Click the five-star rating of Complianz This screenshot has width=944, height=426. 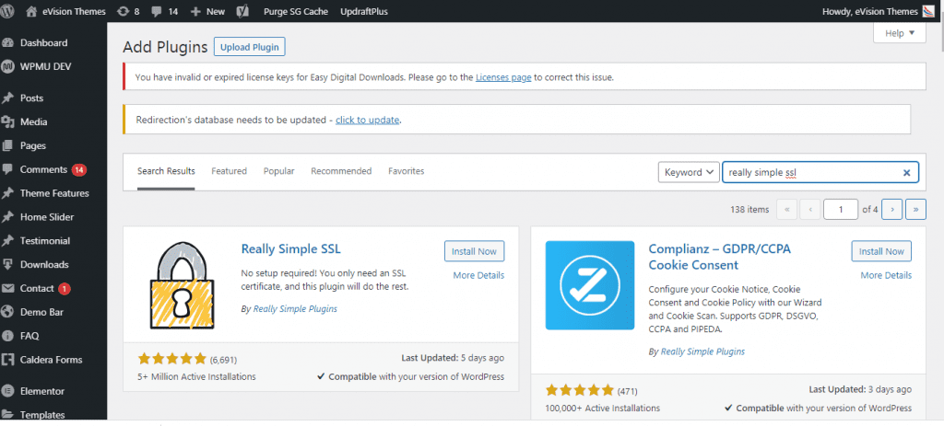pos(580,390)
